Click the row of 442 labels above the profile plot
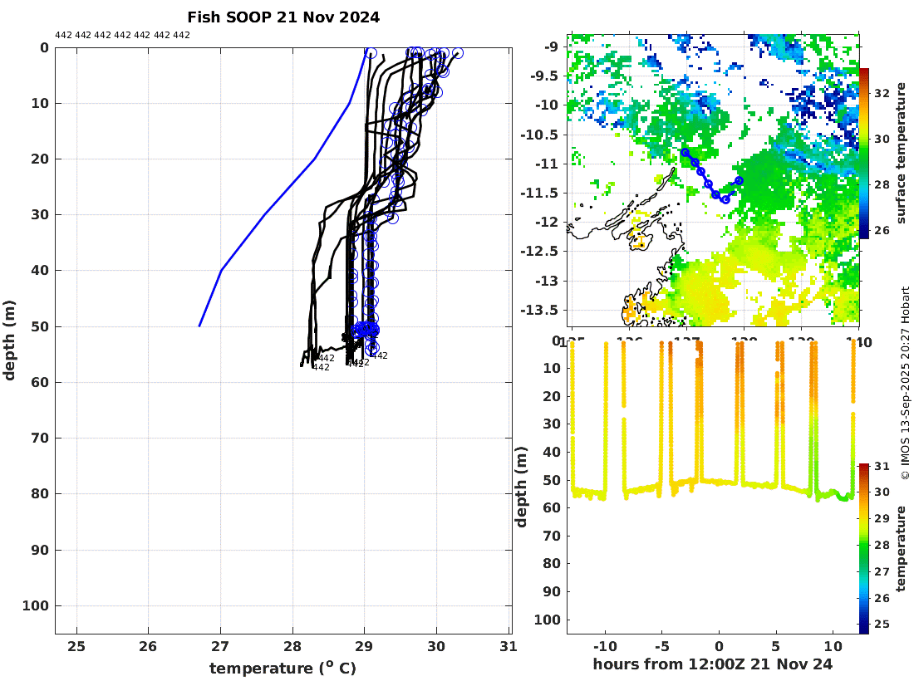The height and width of the screenshot is (681, 914). point(122,35)
